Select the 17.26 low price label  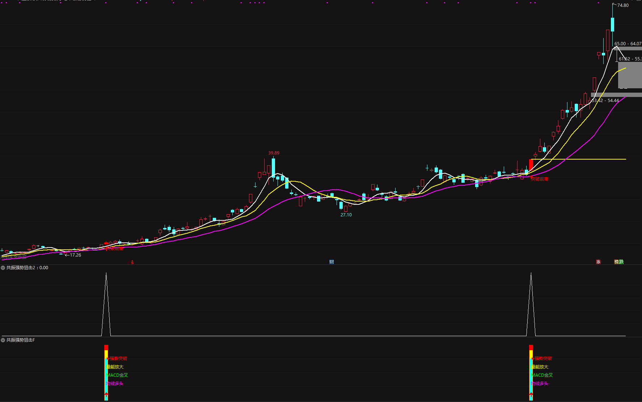pos(75,255)
